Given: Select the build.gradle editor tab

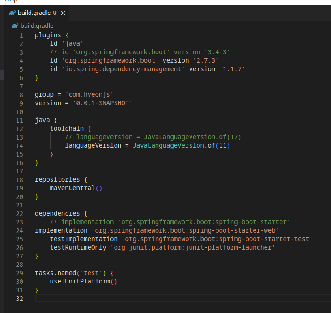Looking at the screenshot, I should click(37, 13).
